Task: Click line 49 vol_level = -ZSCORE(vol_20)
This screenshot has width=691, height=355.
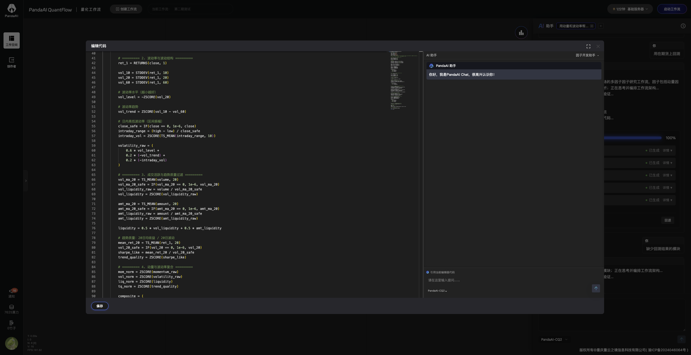Action: (144, 97)
